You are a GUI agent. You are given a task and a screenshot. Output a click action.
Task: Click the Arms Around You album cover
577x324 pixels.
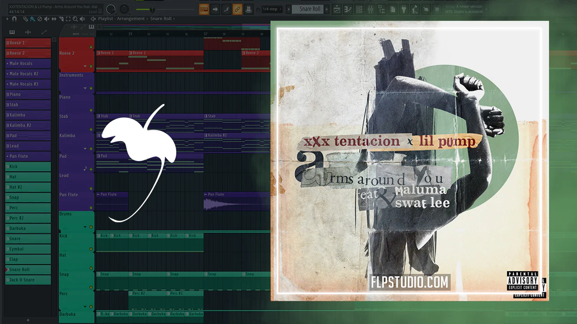(410, 161)
